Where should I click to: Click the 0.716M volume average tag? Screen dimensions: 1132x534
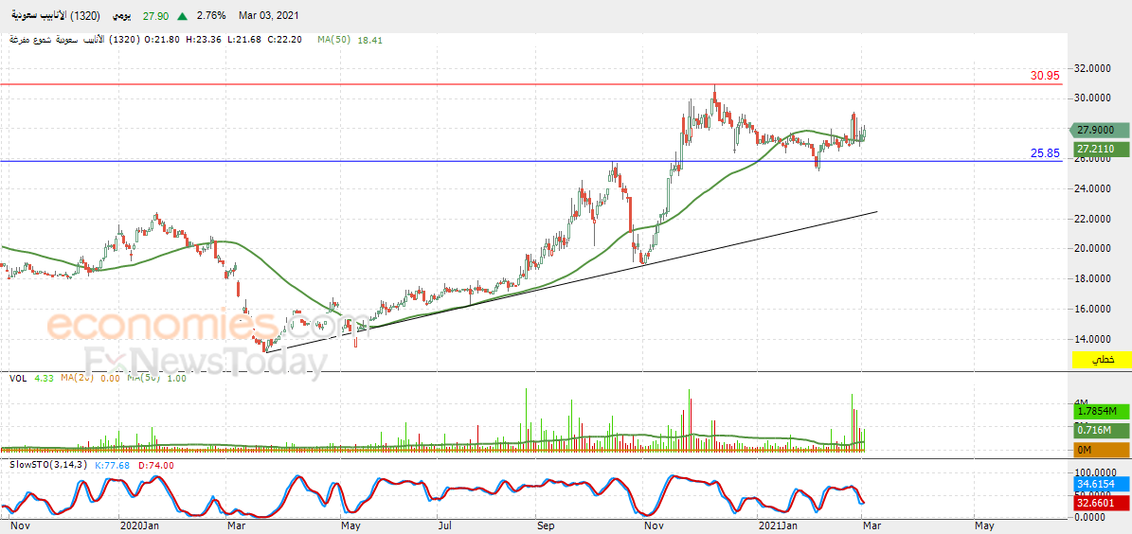click(1100, 431)
